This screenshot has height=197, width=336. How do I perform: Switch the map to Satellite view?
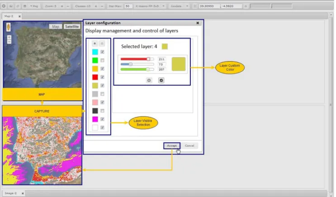tap(72, 26)
